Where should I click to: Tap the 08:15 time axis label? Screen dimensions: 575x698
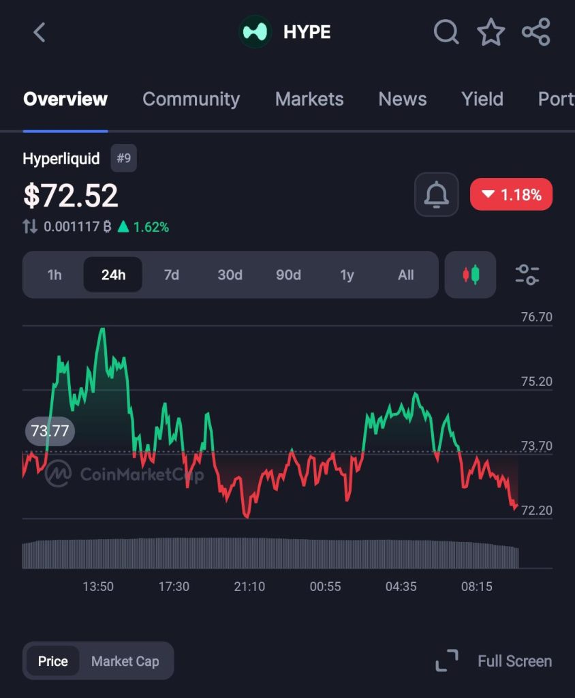[x=477, y=586]
